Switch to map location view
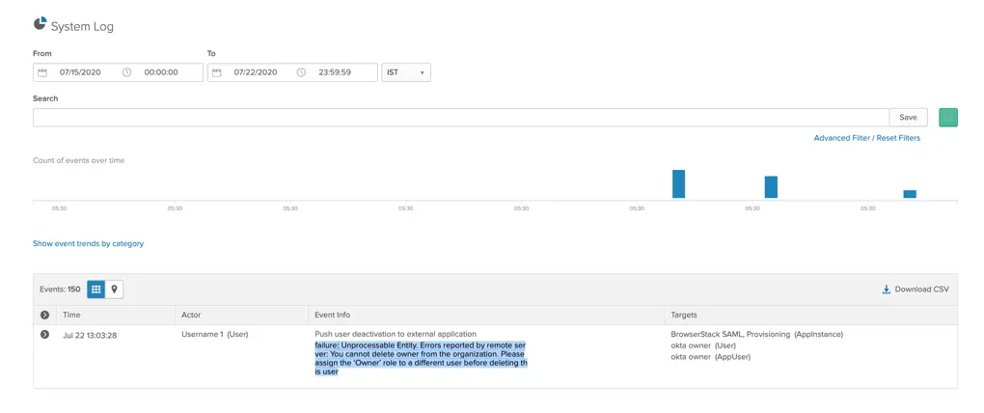The image size is (984, 413). pos(114,289)
